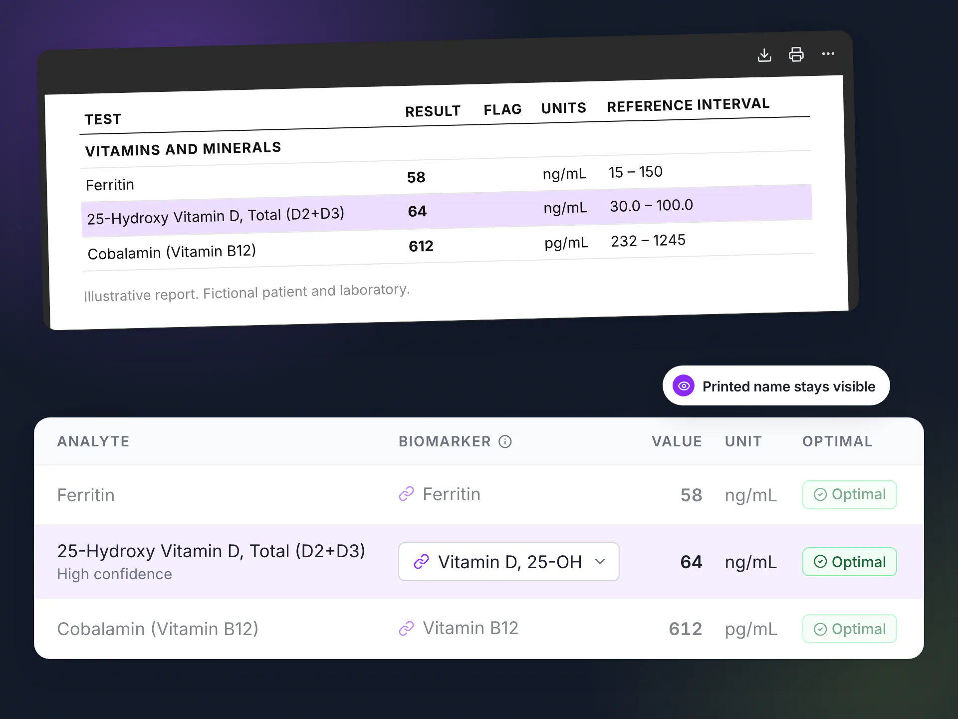Viewport: 958px width, 719px height.
Task: Click the REFERENCE INTERVAL header in report
Action: coord(688,105)
